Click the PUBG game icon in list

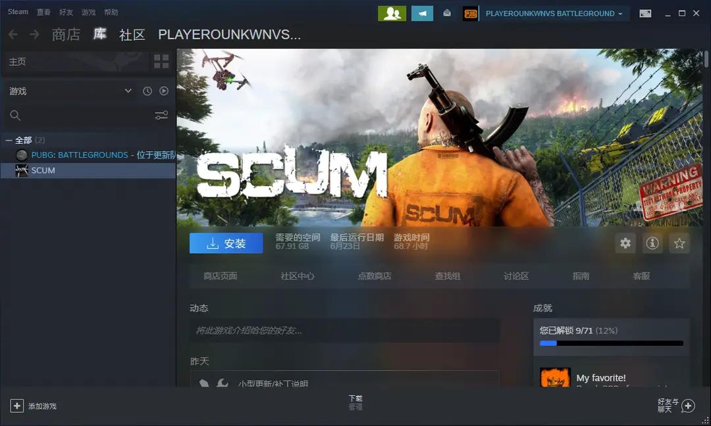21,155
